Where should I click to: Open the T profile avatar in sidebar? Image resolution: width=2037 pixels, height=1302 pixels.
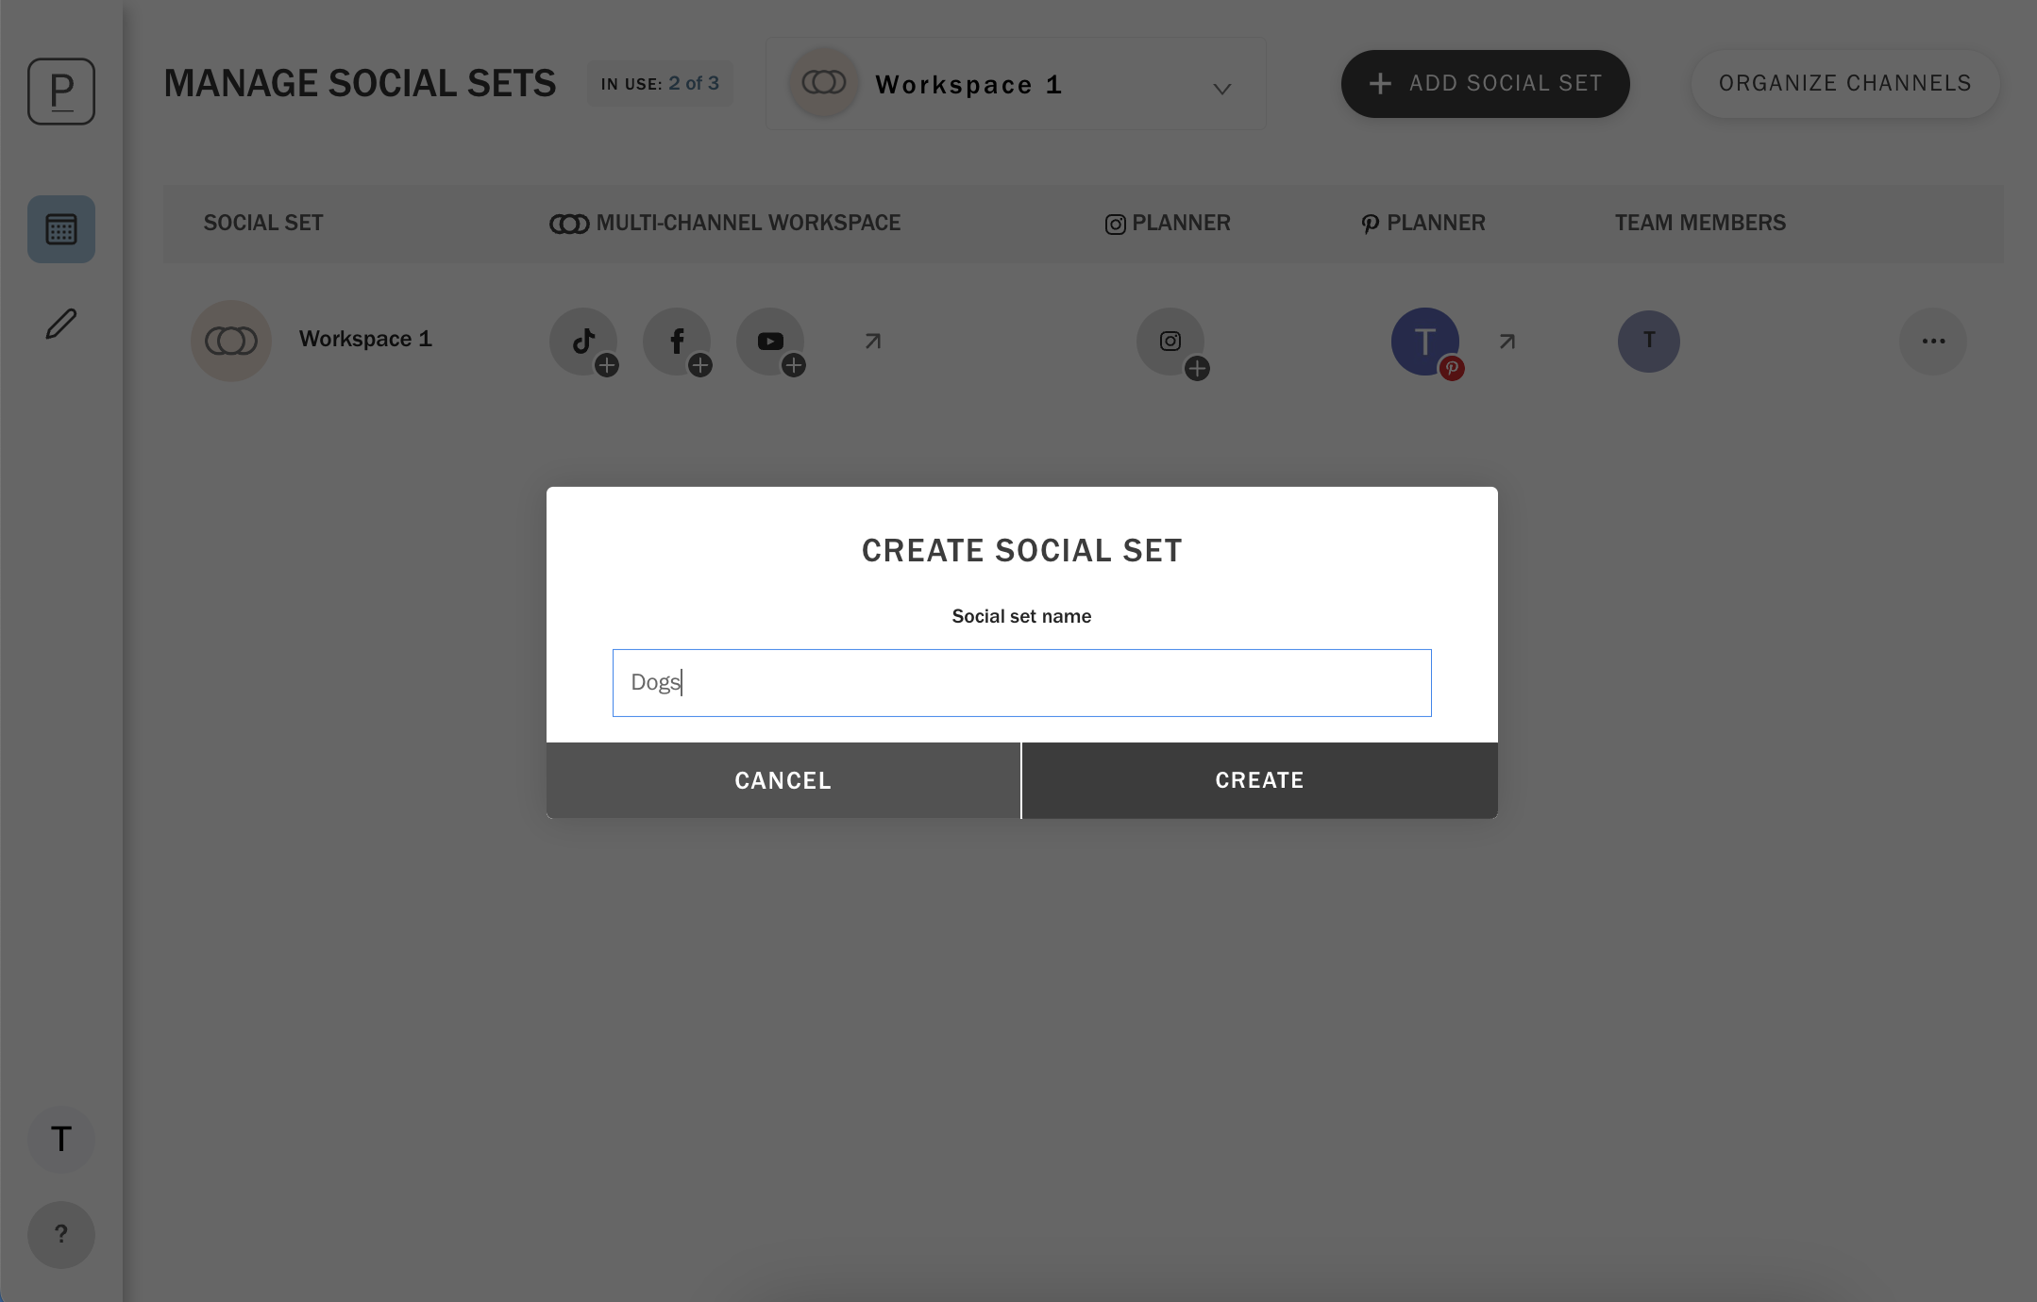61,1139
